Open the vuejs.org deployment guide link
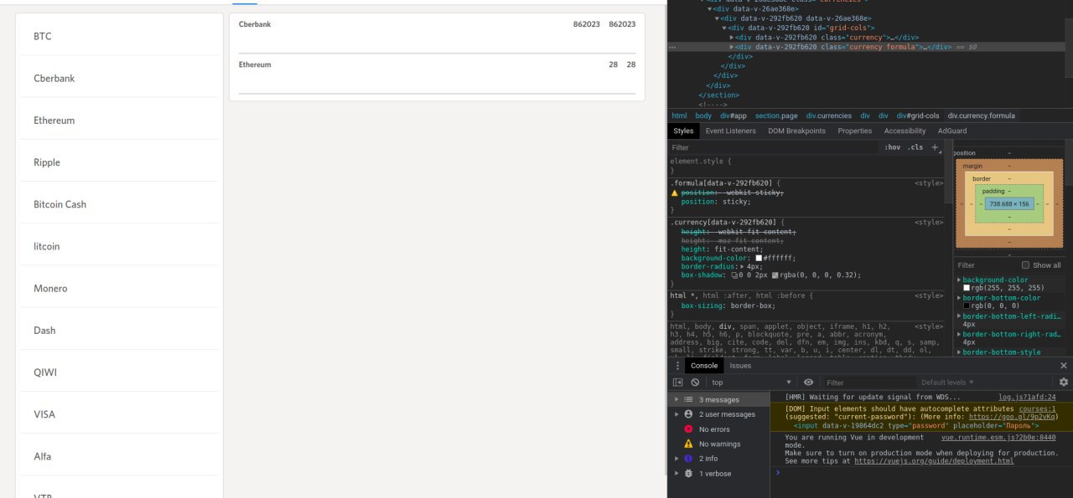This screenshot has height=498, width=1073. [x=934, y=461]
